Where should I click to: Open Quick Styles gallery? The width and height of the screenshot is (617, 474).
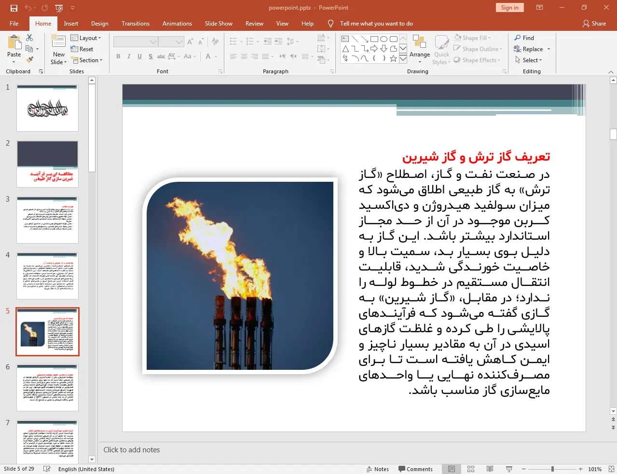click(441, 50)
